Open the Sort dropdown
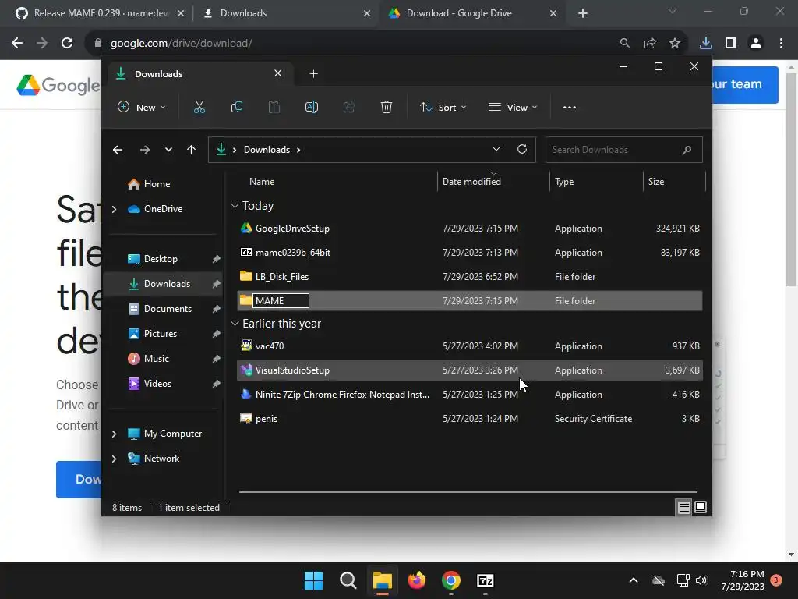 pos(443,108)
